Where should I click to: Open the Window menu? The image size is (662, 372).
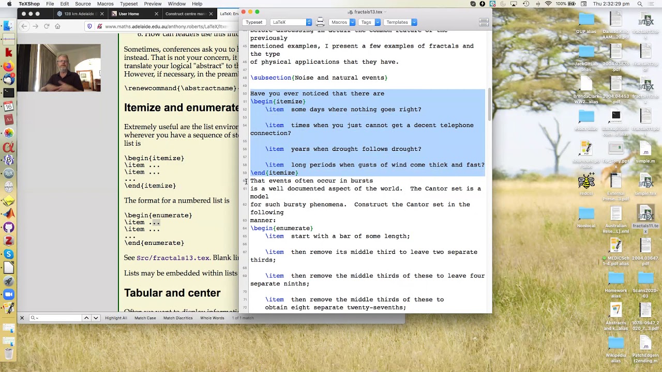click(x=177, y=4)
